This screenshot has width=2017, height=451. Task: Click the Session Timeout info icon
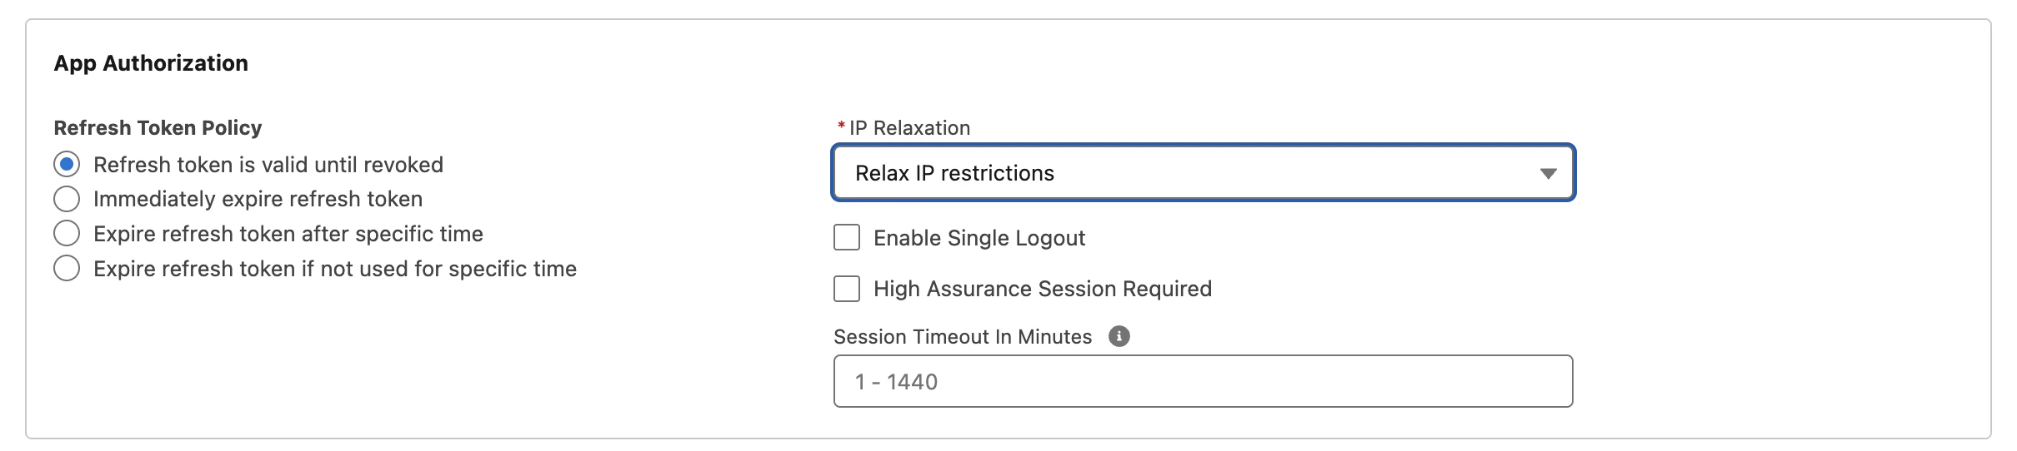tap(1119, 336)
